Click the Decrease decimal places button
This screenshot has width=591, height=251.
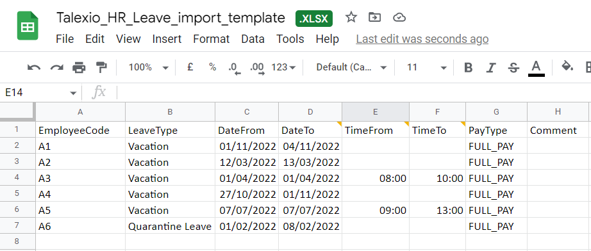pos(235,68)
